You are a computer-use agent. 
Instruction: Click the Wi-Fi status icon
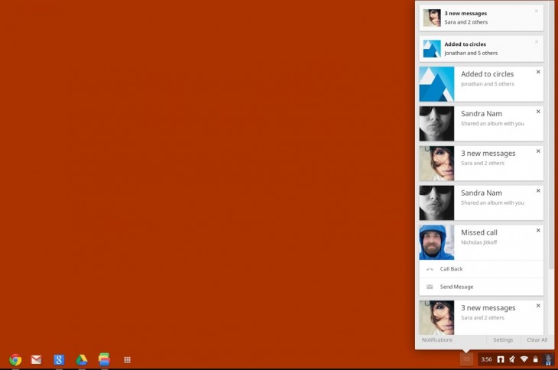[x=524, y=359]
